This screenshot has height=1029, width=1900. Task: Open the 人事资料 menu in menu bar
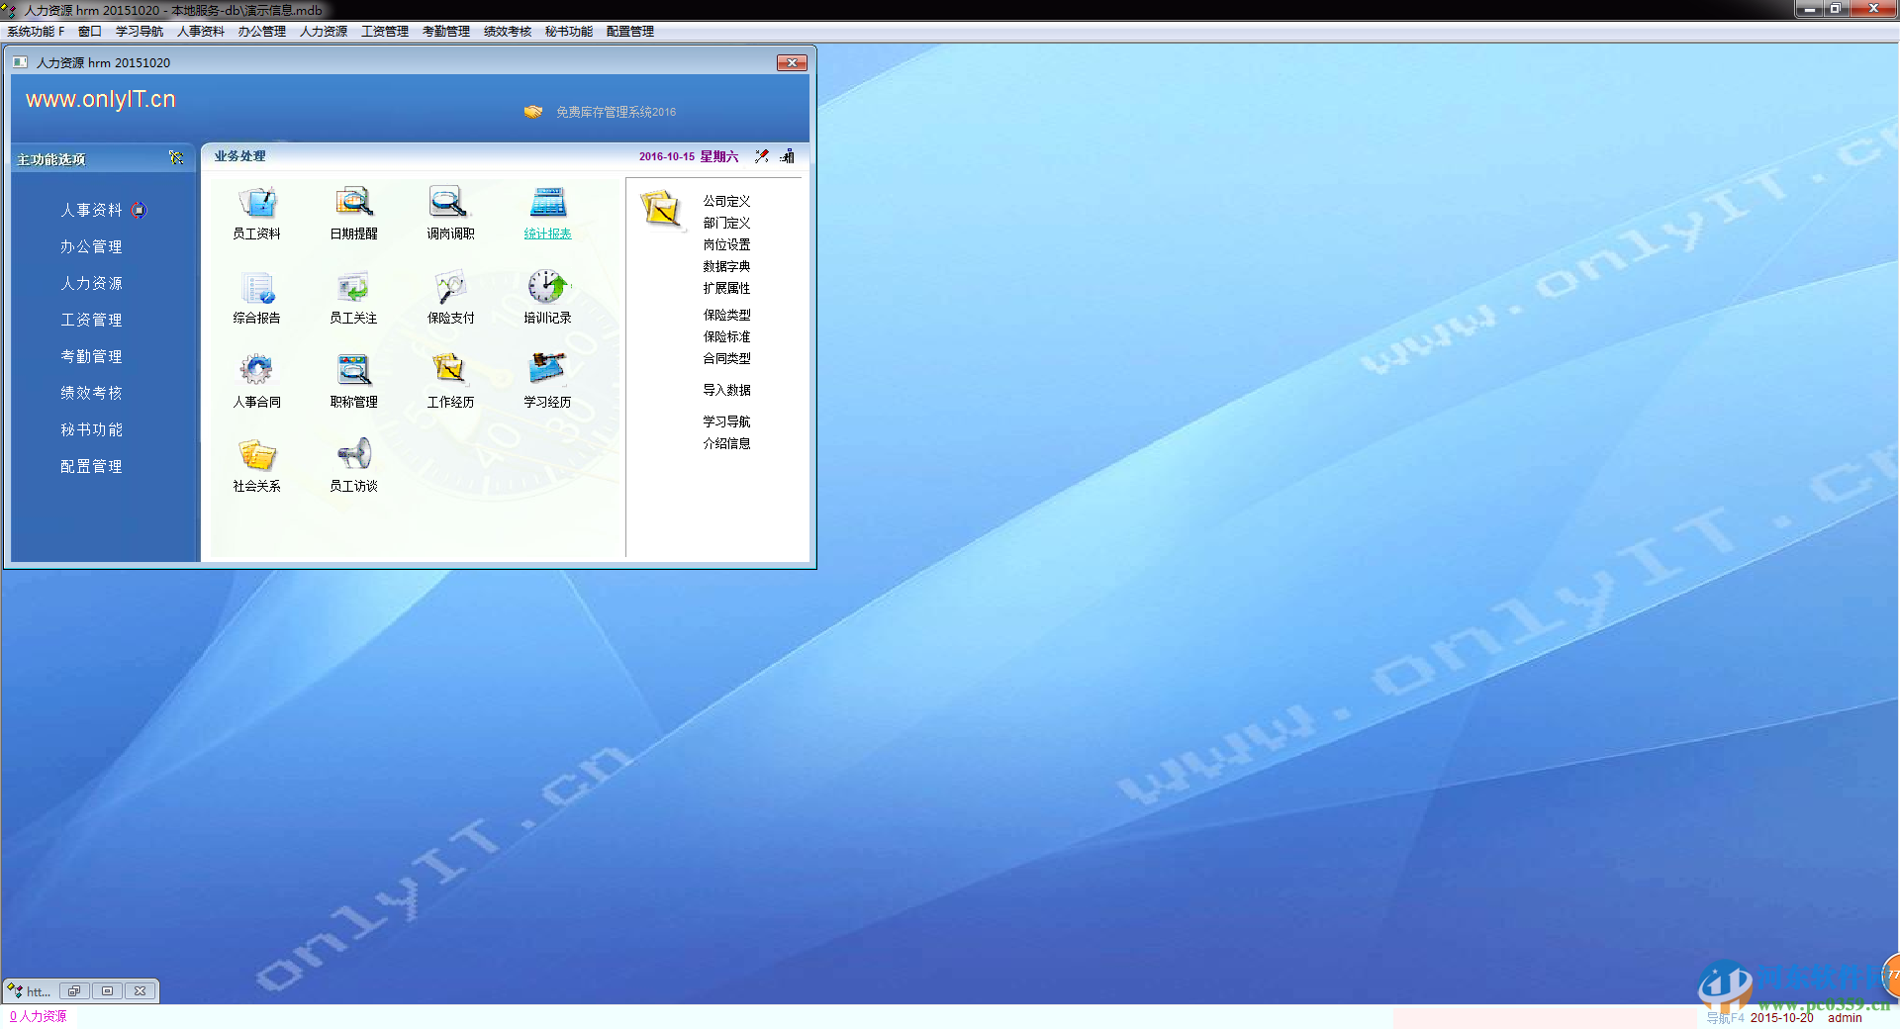(201, 32)
